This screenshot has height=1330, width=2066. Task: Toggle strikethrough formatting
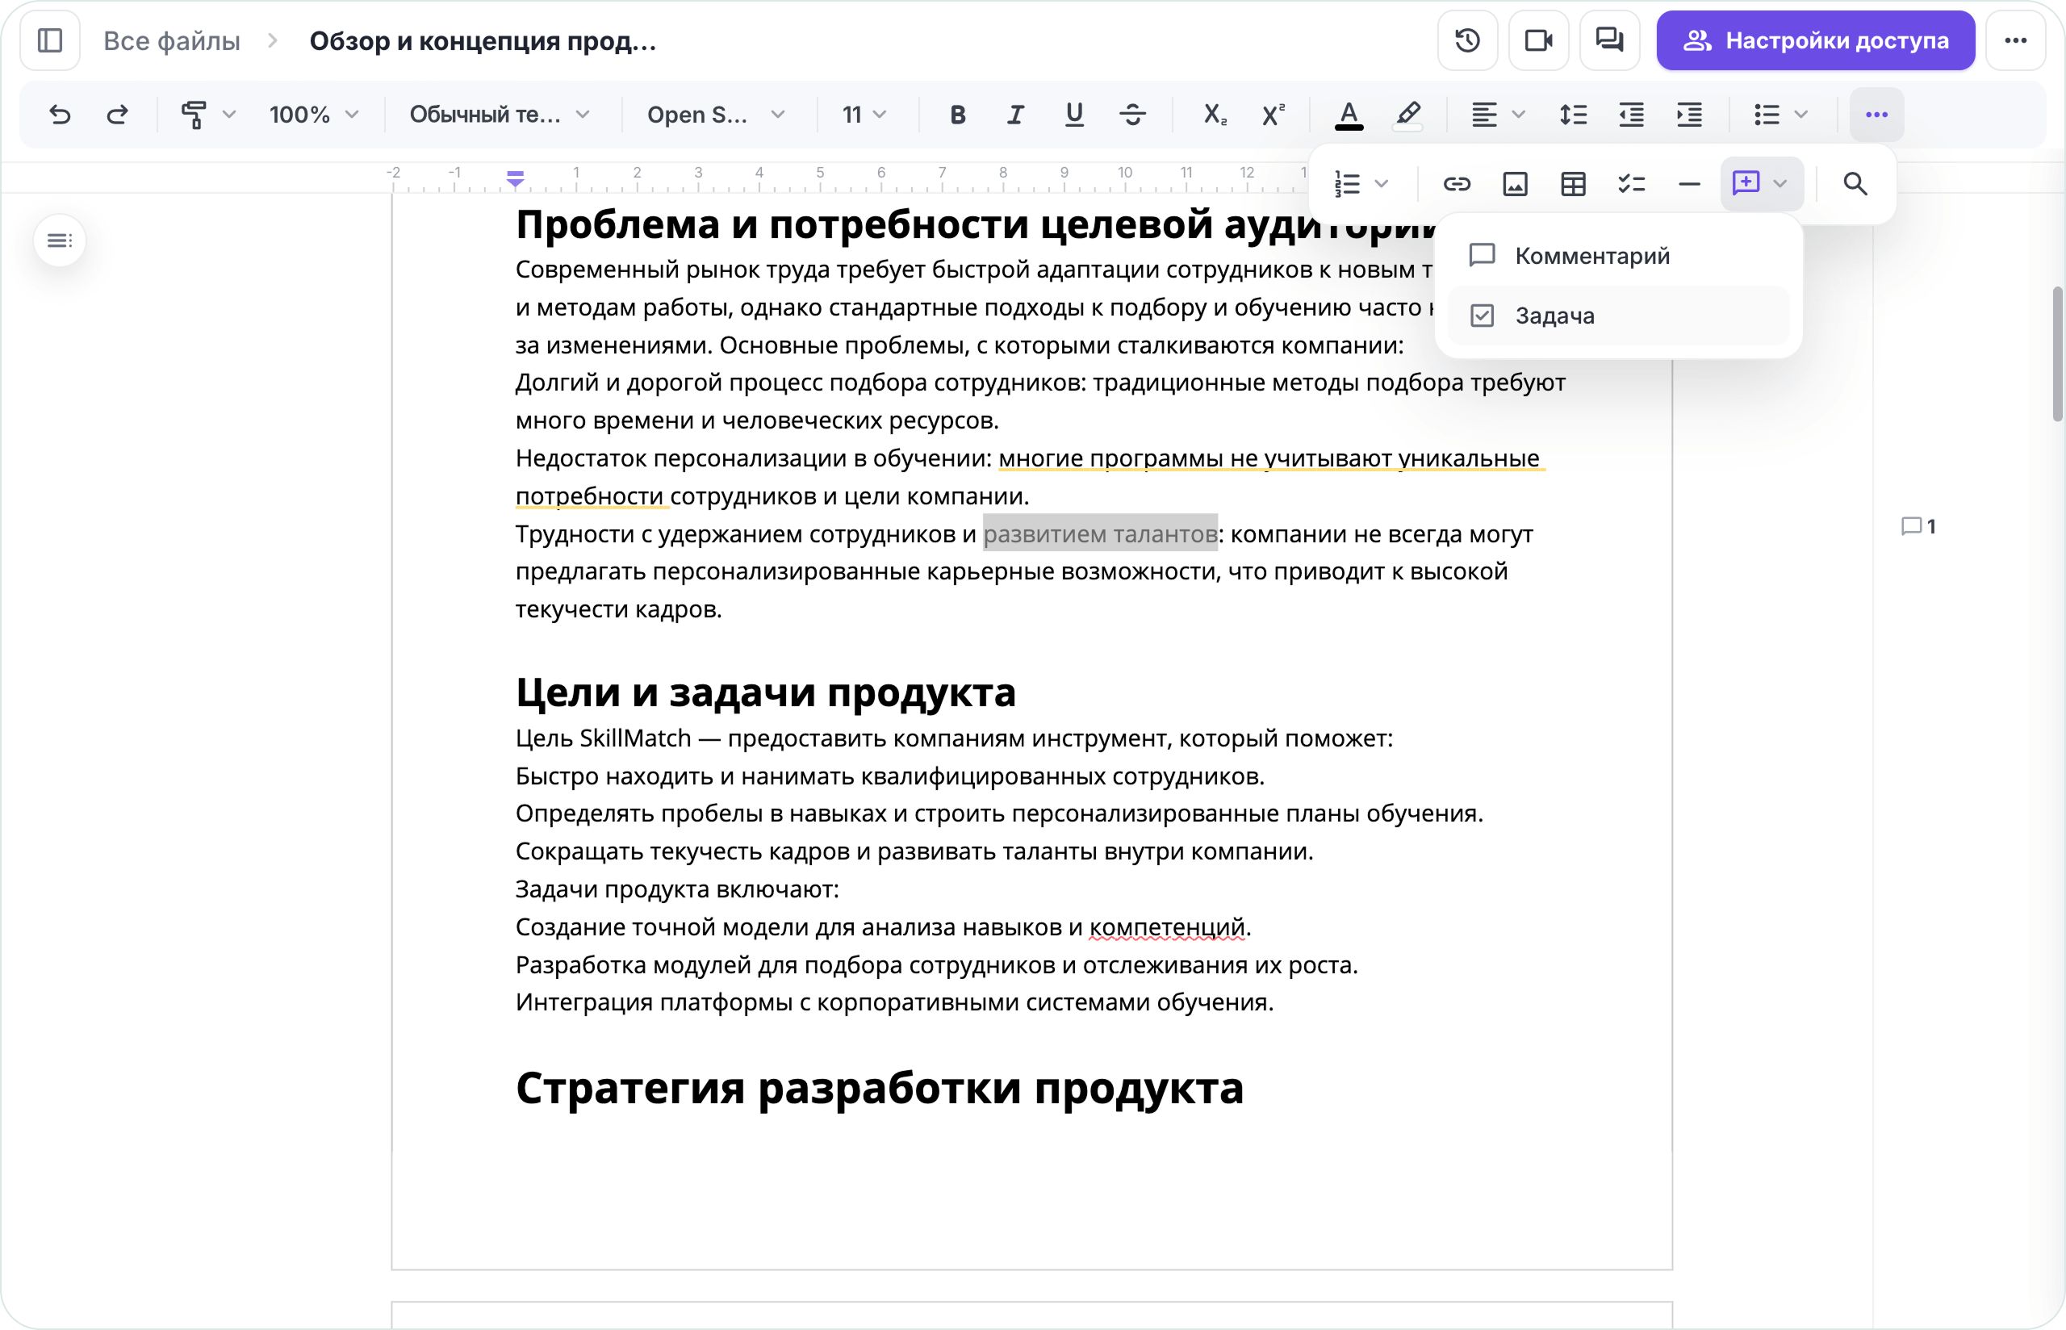[x=1131, y=114]
